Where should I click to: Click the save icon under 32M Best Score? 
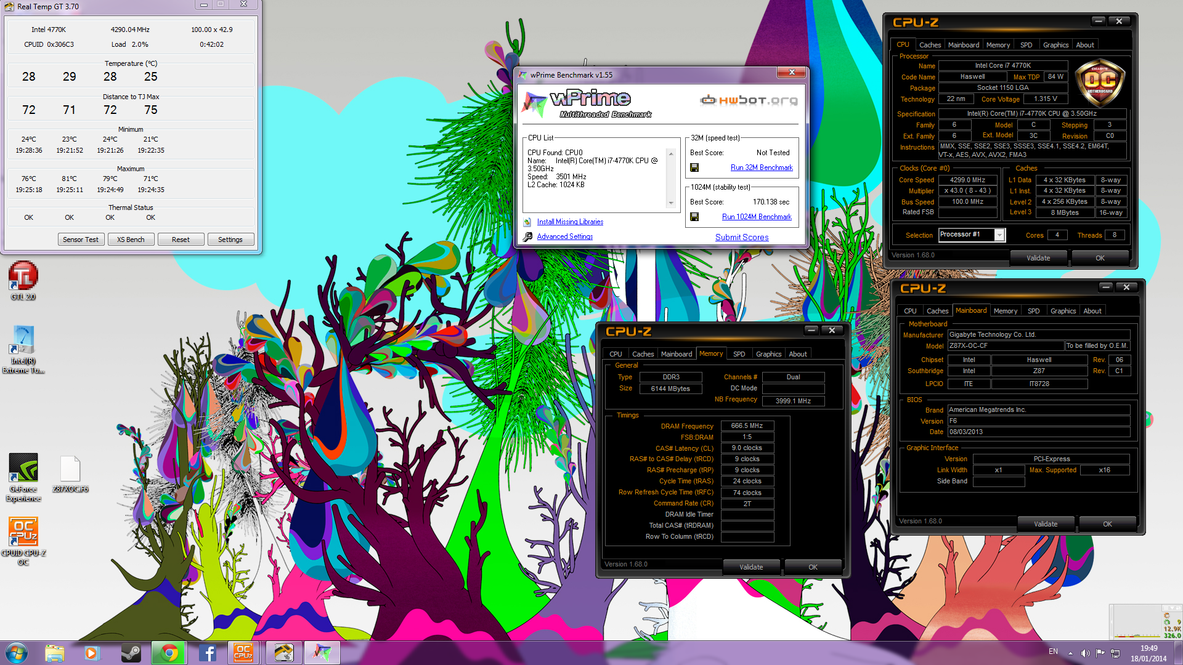[x=694, y=167]
